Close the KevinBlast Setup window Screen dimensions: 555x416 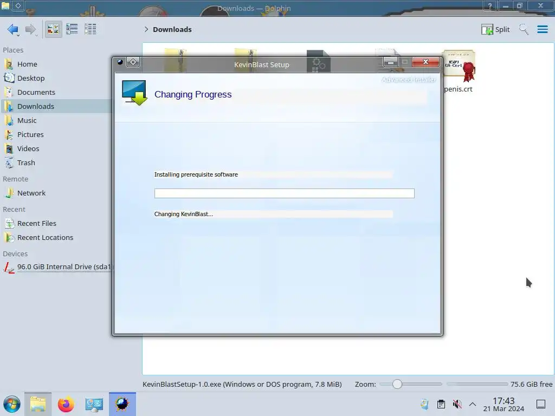click(x=426, y=62)
